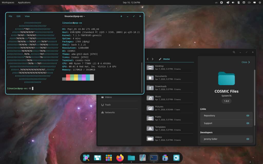Open a new terminal tab with plus

point(121,16)
